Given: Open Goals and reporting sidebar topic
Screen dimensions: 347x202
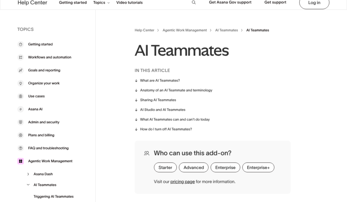Looking at the screenshot, I should click(44, 70).
